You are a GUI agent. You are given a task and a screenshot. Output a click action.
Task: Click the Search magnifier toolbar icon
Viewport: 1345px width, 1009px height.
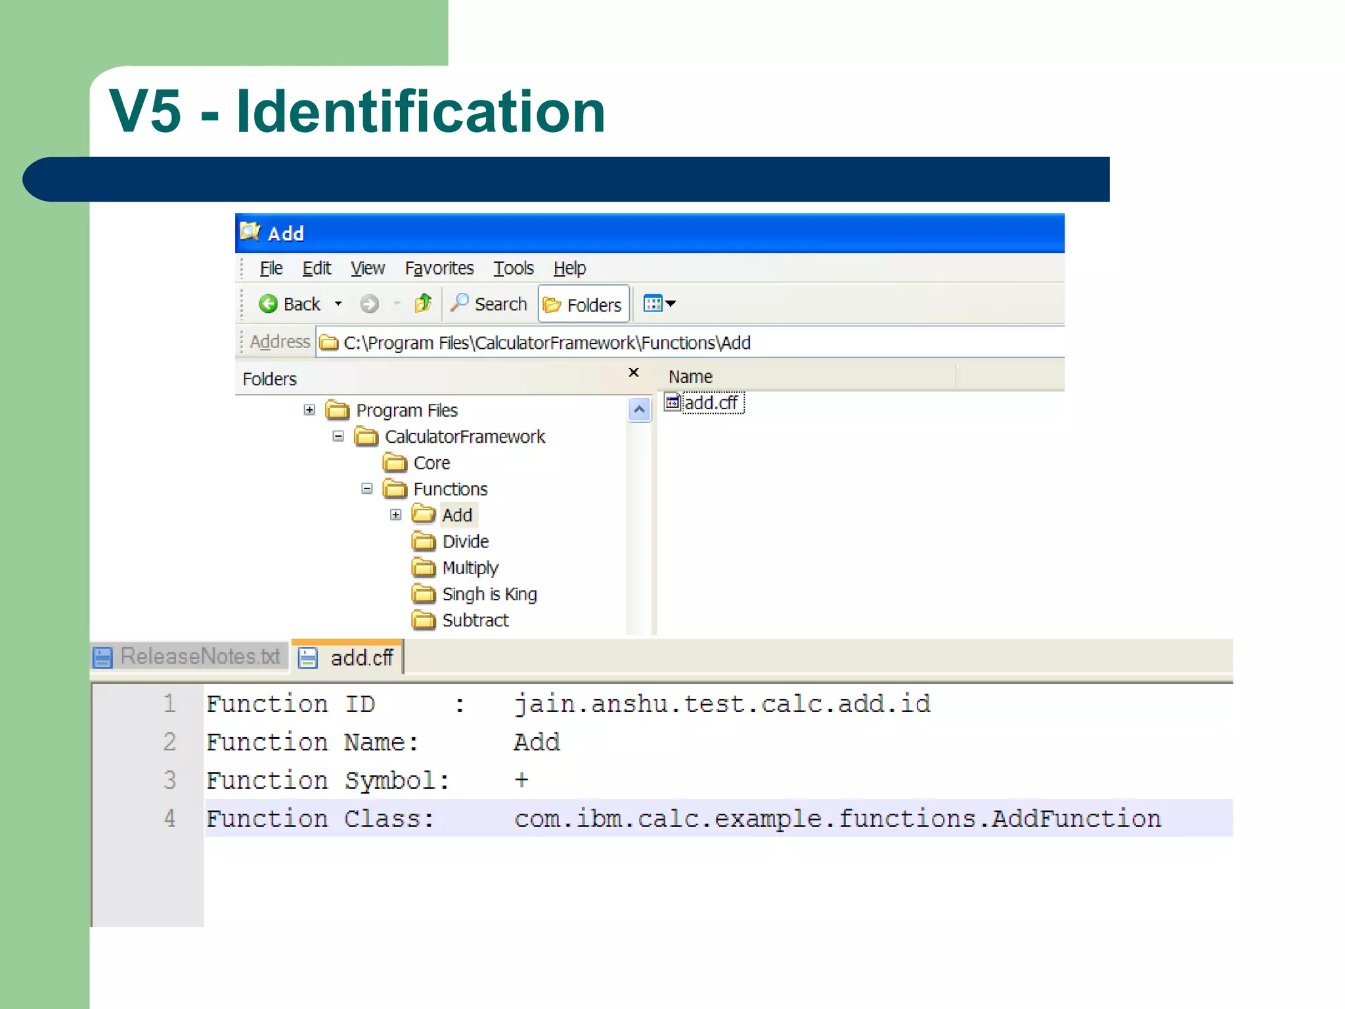pos(460,303)
